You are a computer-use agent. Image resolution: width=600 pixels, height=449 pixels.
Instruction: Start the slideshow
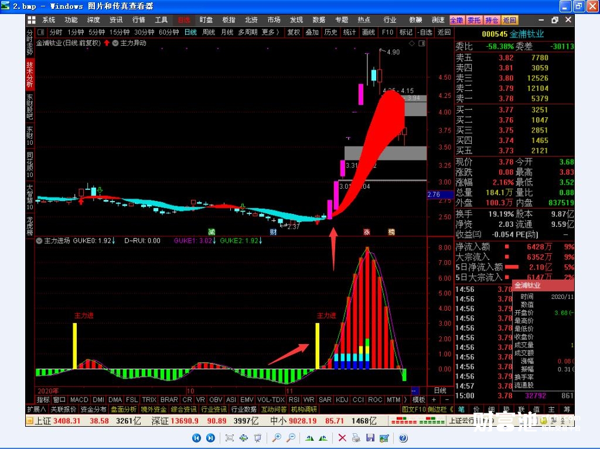click(258, 438)
